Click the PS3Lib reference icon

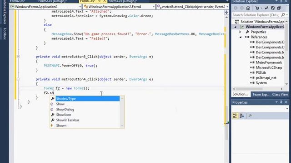(252, 72)
